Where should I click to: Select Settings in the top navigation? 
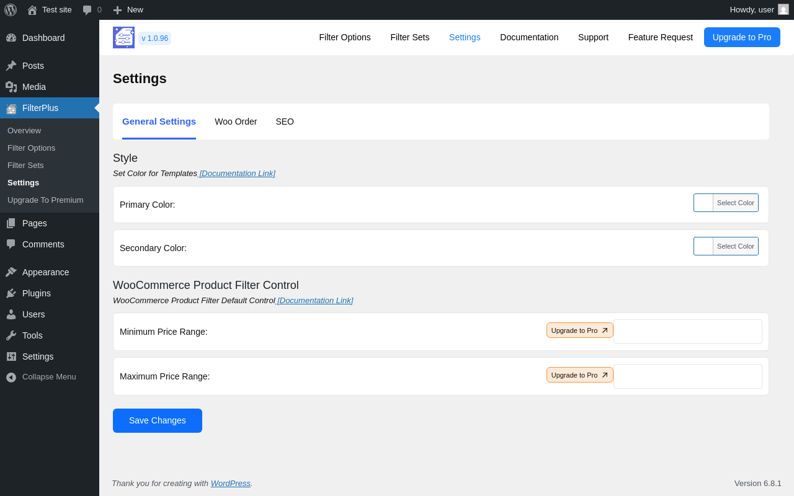465,37
